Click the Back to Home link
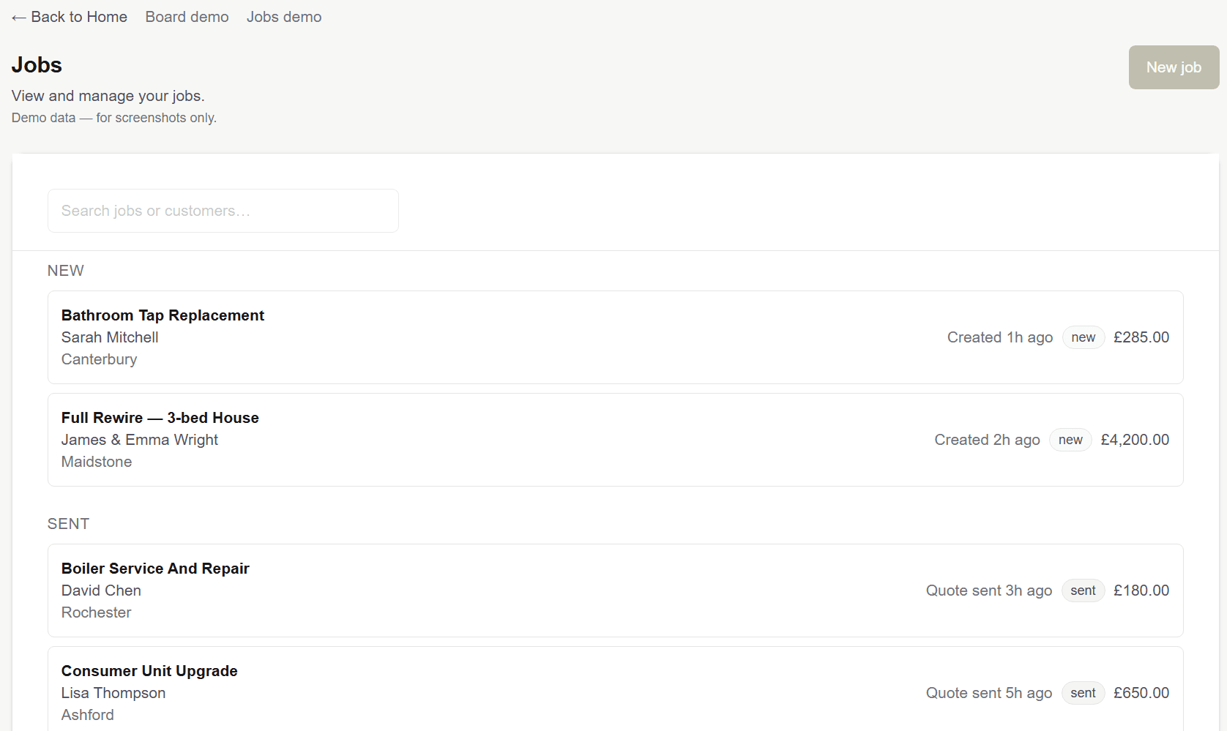Viewport: 1227px width, 731px height. tap(70, 17)
